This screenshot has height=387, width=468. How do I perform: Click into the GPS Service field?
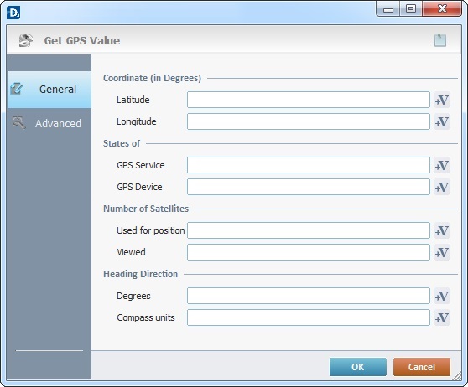click(x=309, y=165)
